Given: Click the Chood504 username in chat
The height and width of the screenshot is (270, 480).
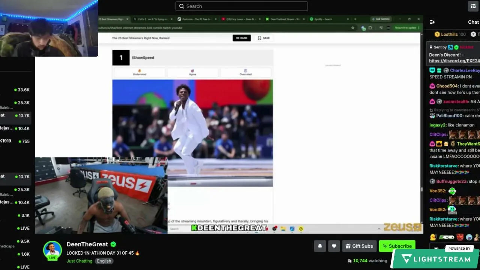Looking at the screenshot, I should tap(447, 86).
